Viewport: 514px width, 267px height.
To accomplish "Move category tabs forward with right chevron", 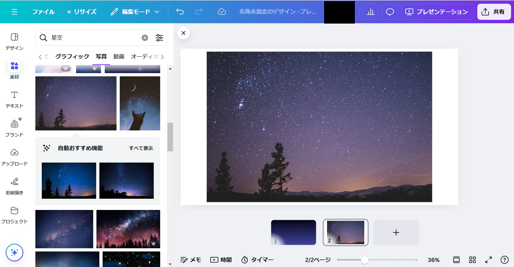I will 162,57.
